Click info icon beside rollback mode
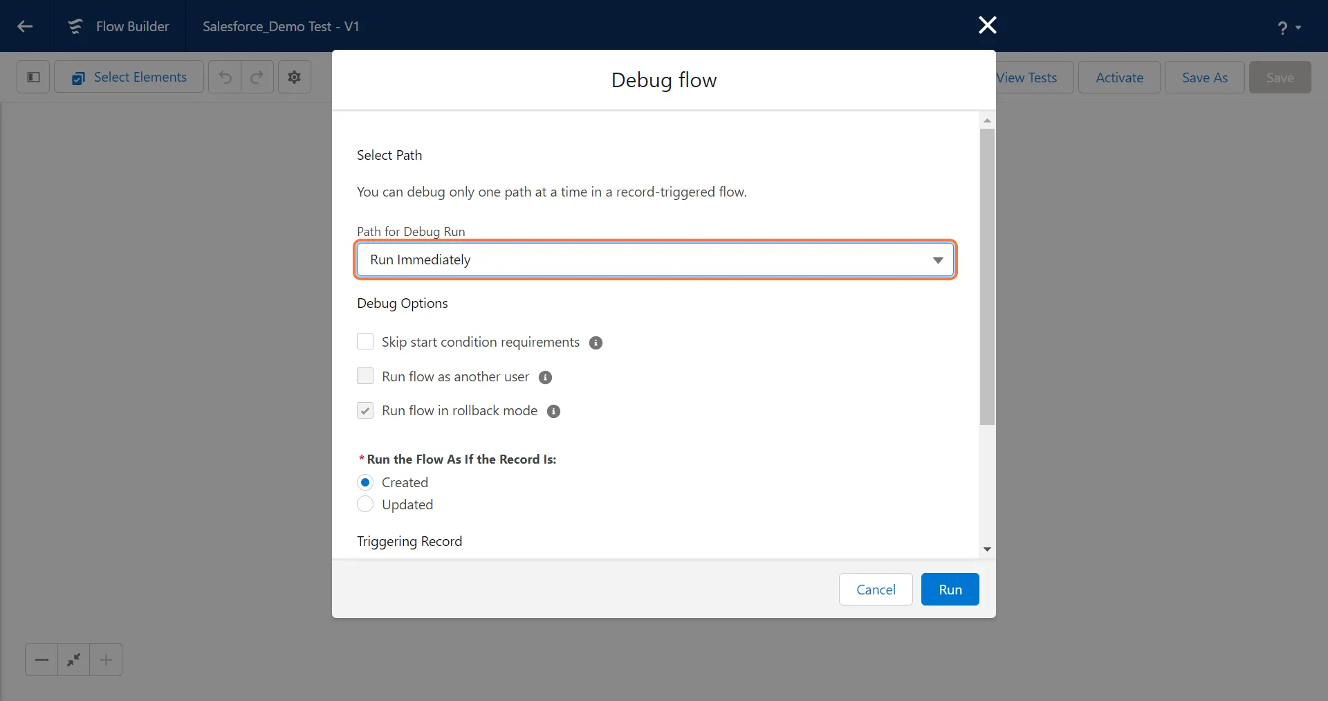 coord(553,411)
